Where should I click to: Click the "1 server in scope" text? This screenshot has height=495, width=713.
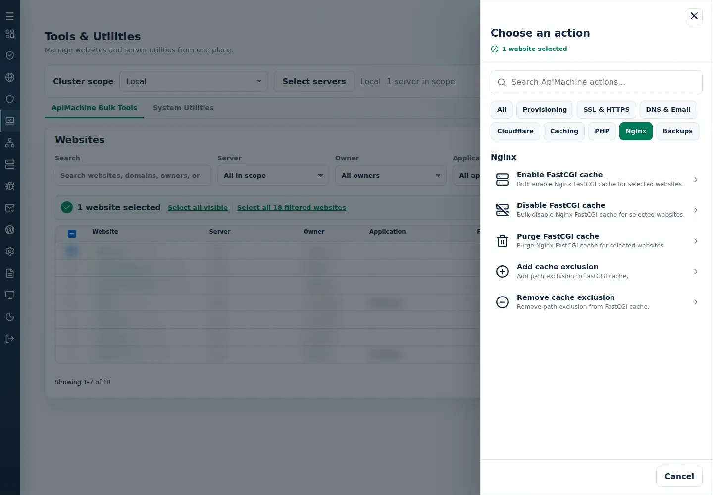pyautogui.click(x=421, y=81)
